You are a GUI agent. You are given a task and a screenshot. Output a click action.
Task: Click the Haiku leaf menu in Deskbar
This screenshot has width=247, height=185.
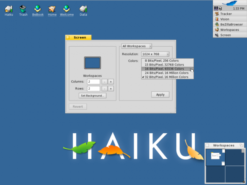click(x=230, y=3)
